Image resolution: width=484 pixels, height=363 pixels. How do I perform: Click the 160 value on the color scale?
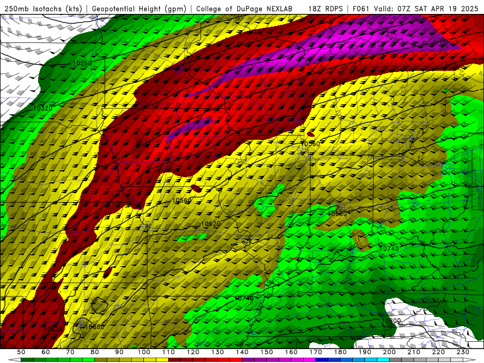(x=291, y=352)
